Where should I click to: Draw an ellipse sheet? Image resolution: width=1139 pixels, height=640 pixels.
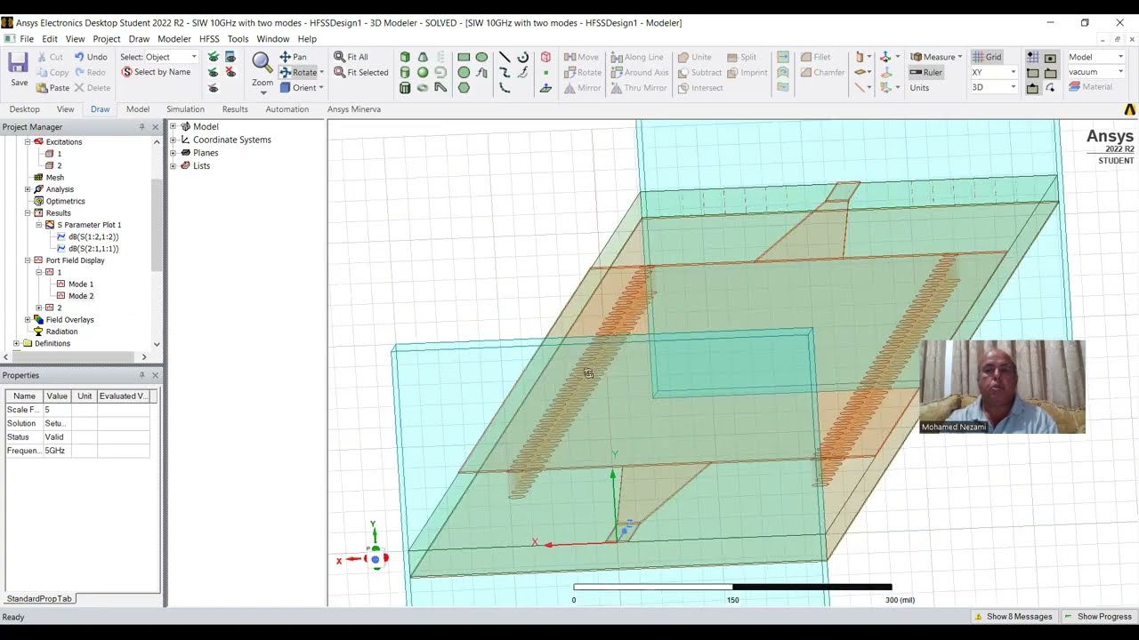pos(481,57)
